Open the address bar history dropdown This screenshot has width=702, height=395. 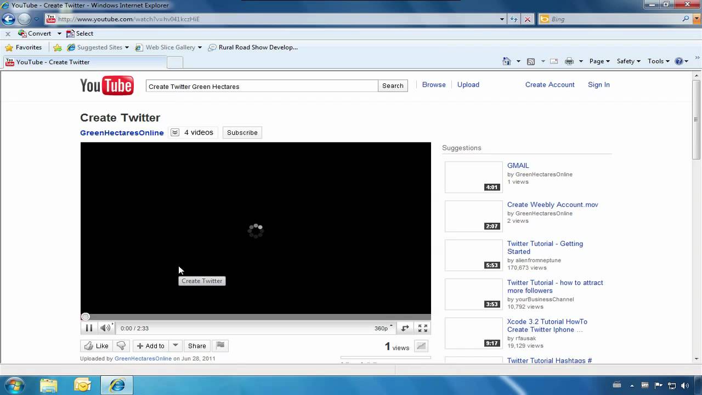click(502, 19)
